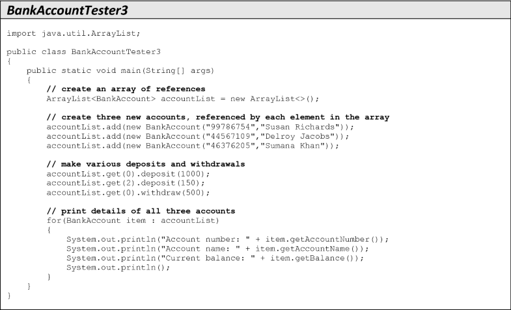
Task: Click the println Account name statement
Action: pos(217,249)
